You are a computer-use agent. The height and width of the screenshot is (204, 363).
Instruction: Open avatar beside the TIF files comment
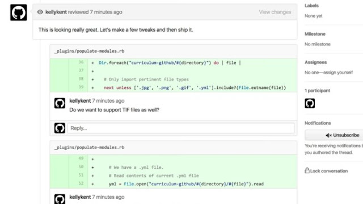(x=60, y=103)
